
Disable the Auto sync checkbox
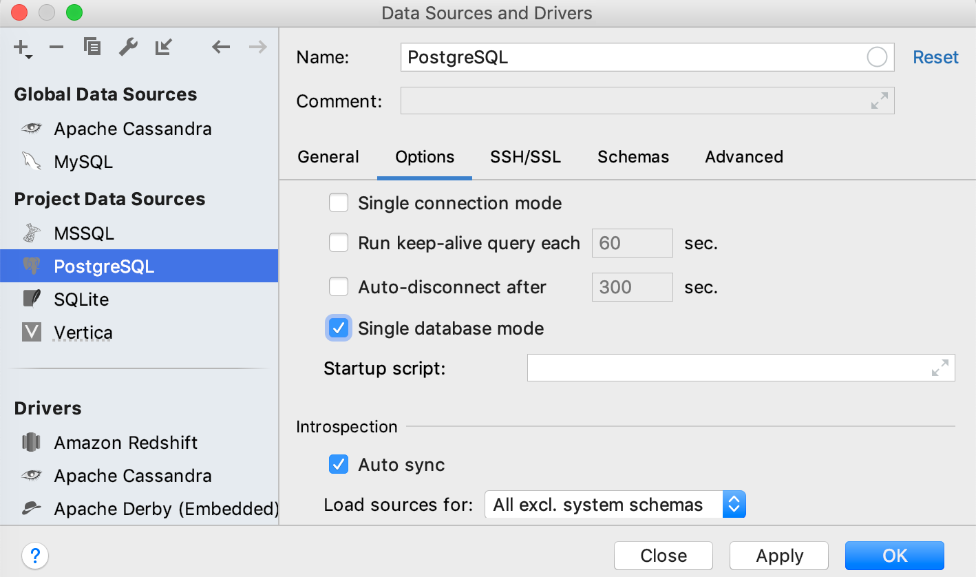click(339, 465)
